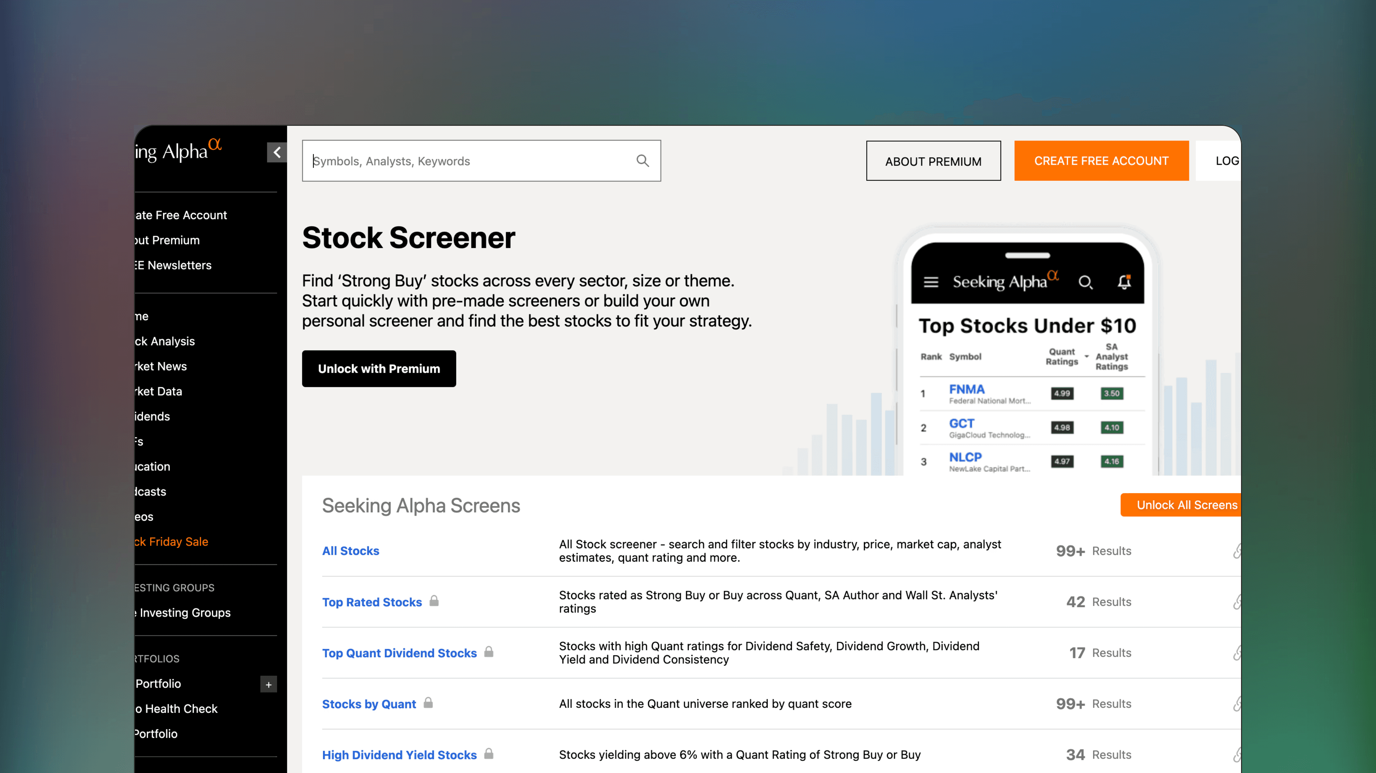Open the All Stocks screener
This screenshot has height=773, width=1376.
[351, 550]
